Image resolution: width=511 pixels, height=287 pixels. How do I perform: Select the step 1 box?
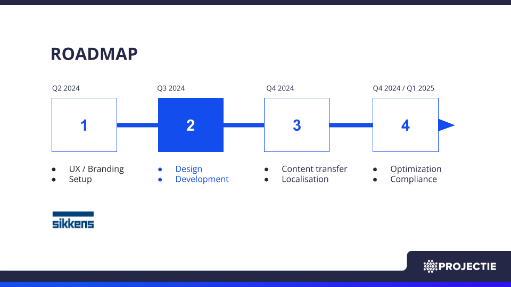pos(84,125)
